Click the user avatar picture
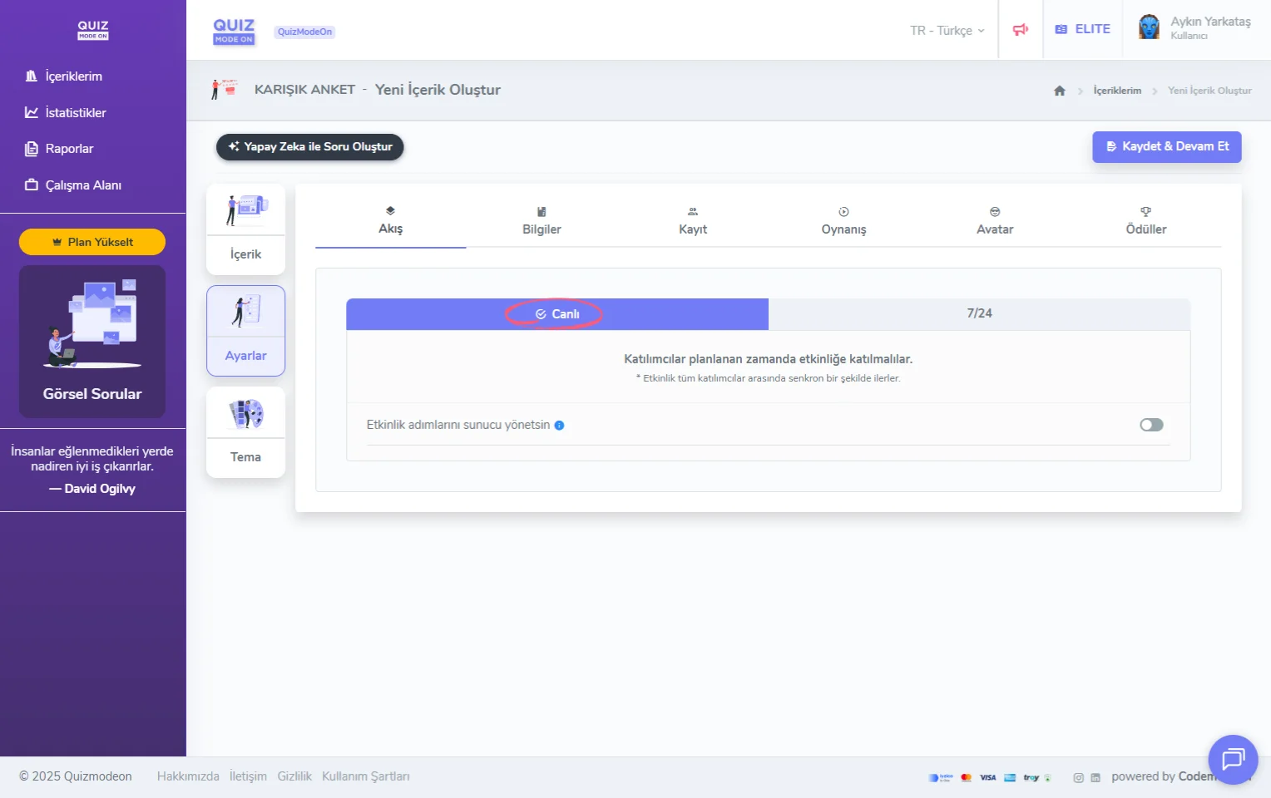 [x=1149, y=27]
